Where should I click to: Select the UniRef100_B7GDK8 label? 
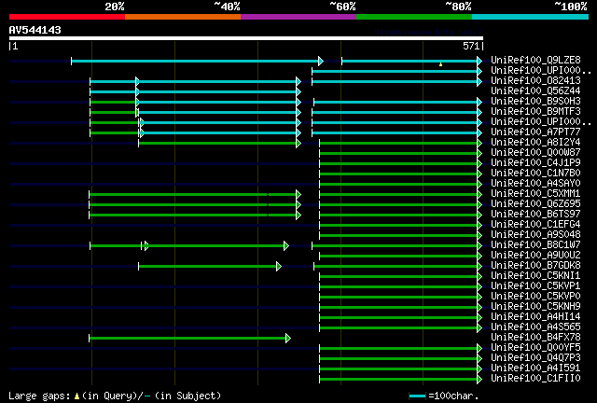click(x=535, y=266)
